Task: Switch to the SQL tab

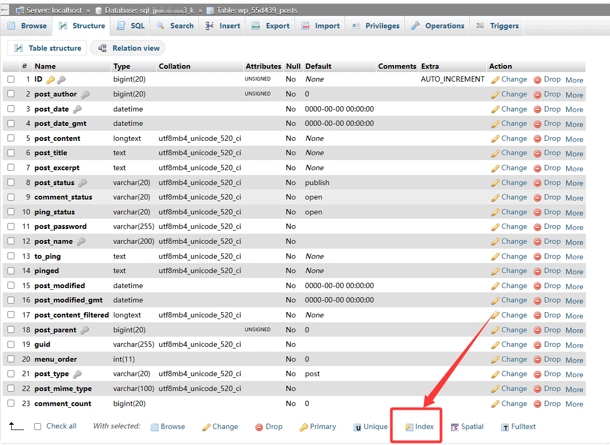Action: (131, 26)
